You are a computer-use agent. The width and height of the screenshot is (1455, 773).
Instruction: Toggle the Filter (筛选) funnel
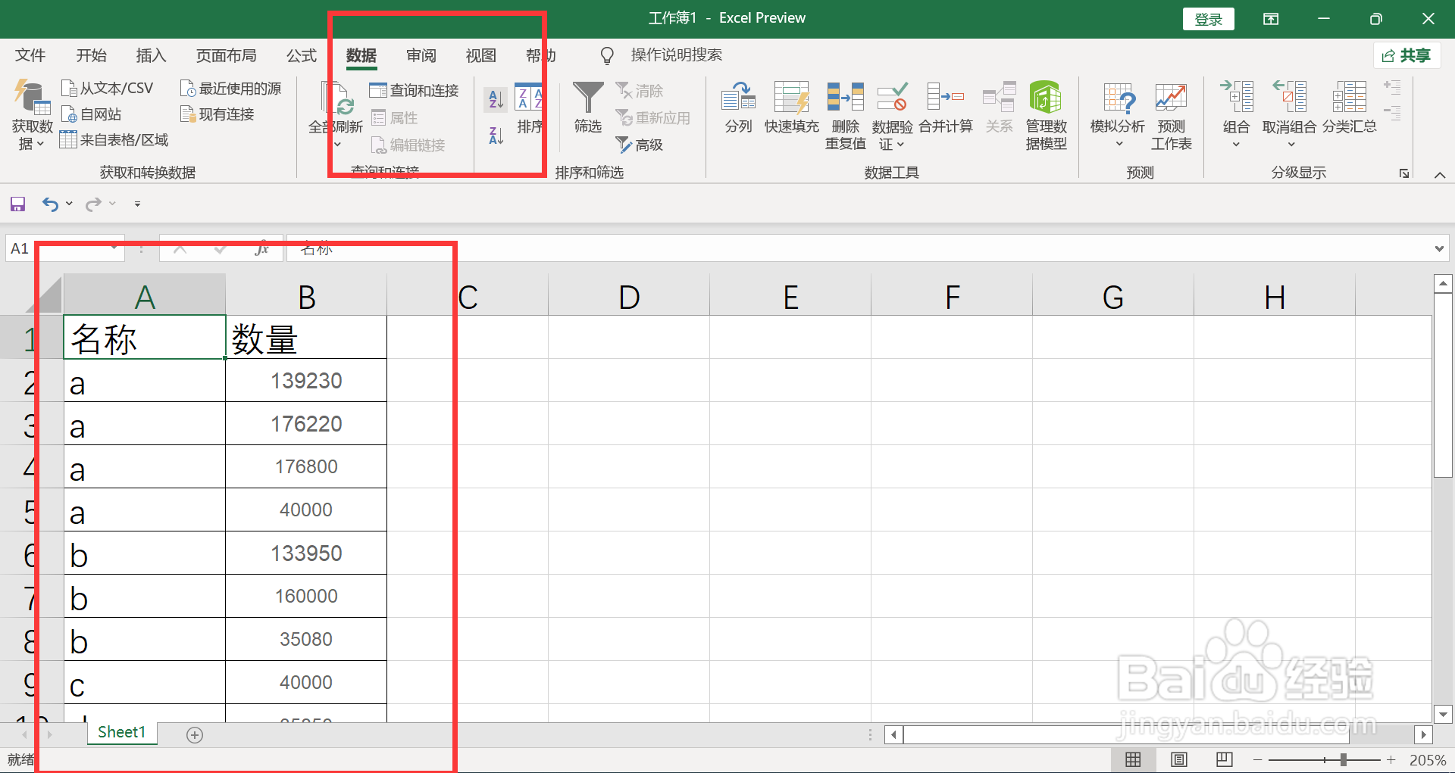[588, 108]
